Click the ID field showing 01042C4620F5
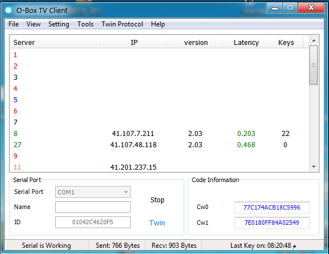Image resolution: width=329 pixels, height=254 pixels. (93, 222)
